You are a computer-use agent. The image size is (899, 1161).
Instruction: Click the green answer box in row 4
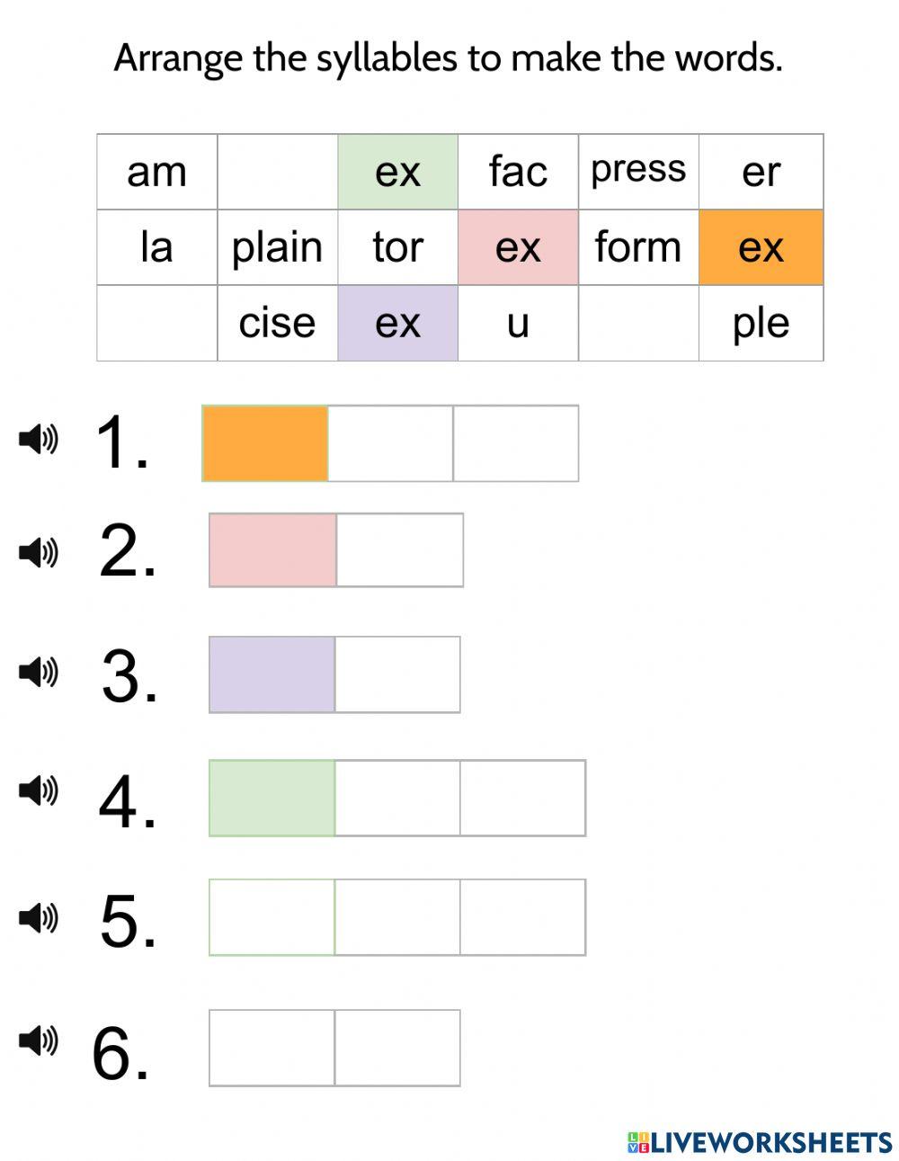tap(271, 798)
